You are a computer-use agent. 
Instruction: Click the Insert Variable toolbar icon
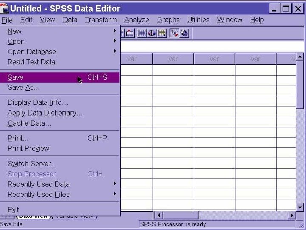(x=130, y=33)
